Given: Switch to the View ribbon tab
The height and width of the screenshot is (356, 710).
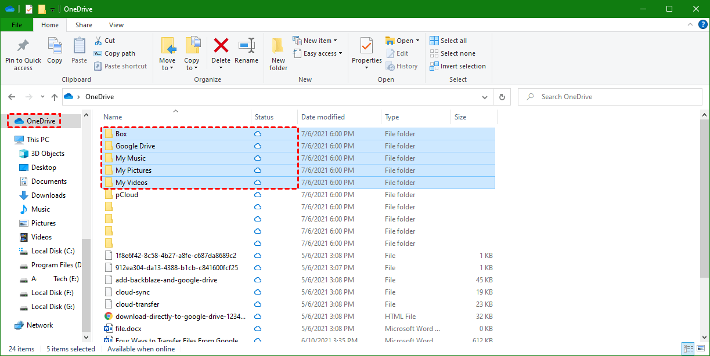Looking at the screenshot, I should 116,25.
